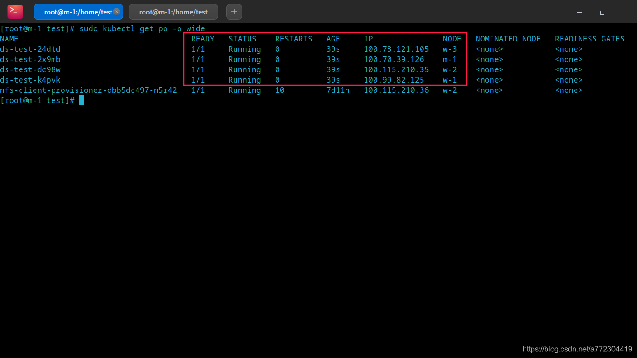
Task: Click node value w-3
Action: click(450, 49)
